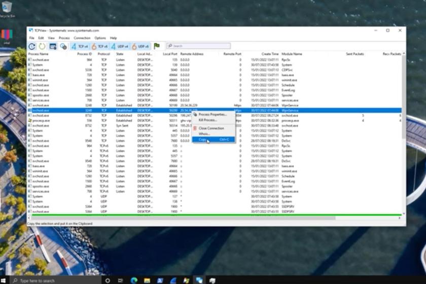The height and width of the screenshot is (284, 426).
Task: Click the Refresh Now toolbar icon
Action: [x=32, y=46]
